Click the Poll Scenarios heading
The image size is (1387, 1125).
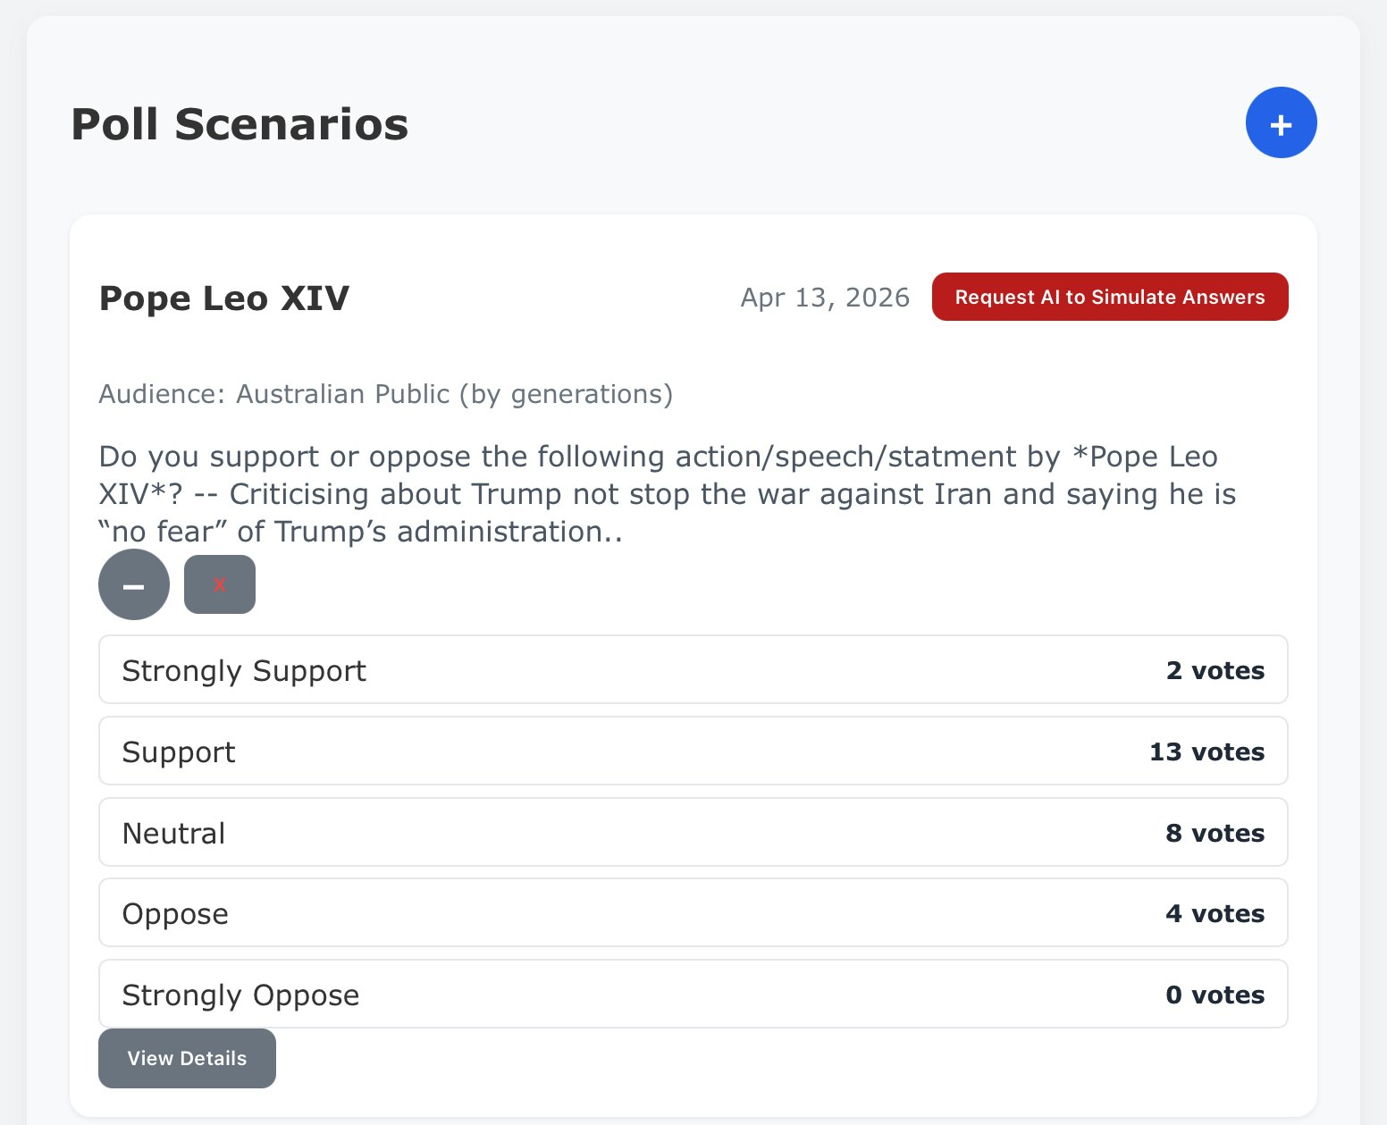click(240, 124)
